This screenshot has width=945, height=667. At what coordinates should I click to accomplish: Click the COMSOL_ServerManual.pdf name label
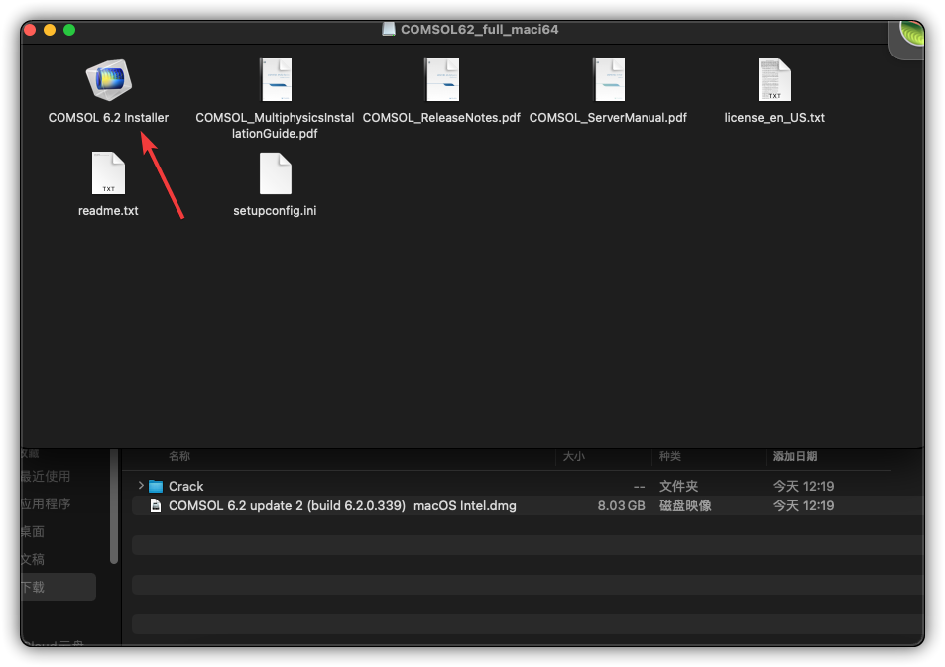point(608,118)
